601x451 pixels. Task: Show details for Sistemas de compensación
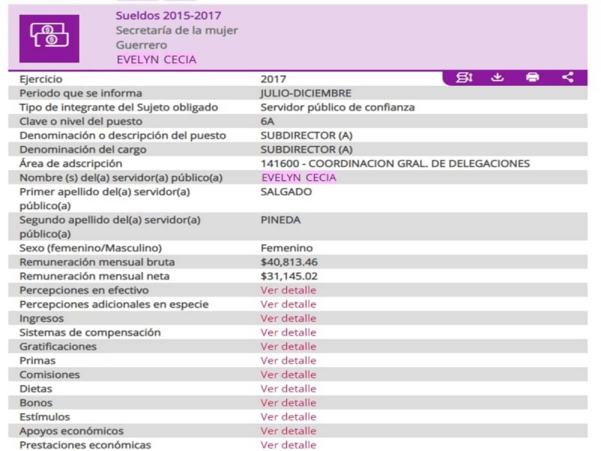coord(288,332)
